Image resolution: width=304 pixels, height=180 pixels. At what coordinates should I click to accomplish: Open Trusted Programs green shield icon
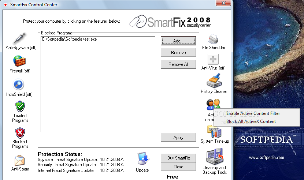(20, 106)
